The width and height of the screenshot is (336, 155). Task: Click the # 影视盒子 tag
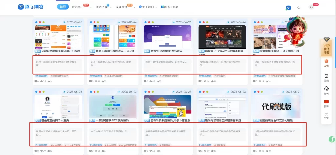pos(220,76)
